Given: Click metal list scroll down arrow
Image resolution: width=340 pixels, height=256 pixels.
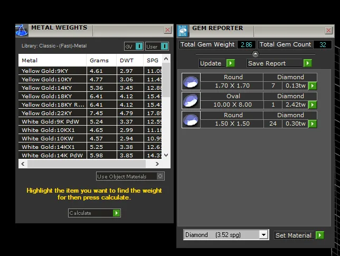Looking at the screenshot, I should [166, 155].
